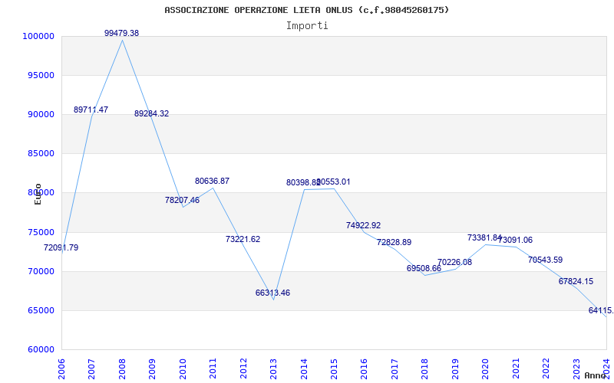This screenshot has height=383, width=614.
Task: Click the x-axis year 2019
Action: coord(455,368)
